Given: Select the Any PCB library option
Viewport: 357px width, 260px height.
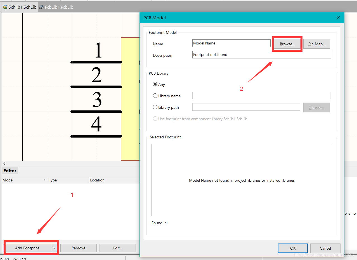Looking at the screenshot, I should point(159,84).
